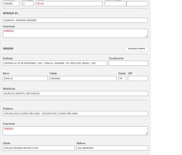
Task: Click the Cliente field CARLOS EDUARDO BOLFER FILHO
Action: point(39,148)
